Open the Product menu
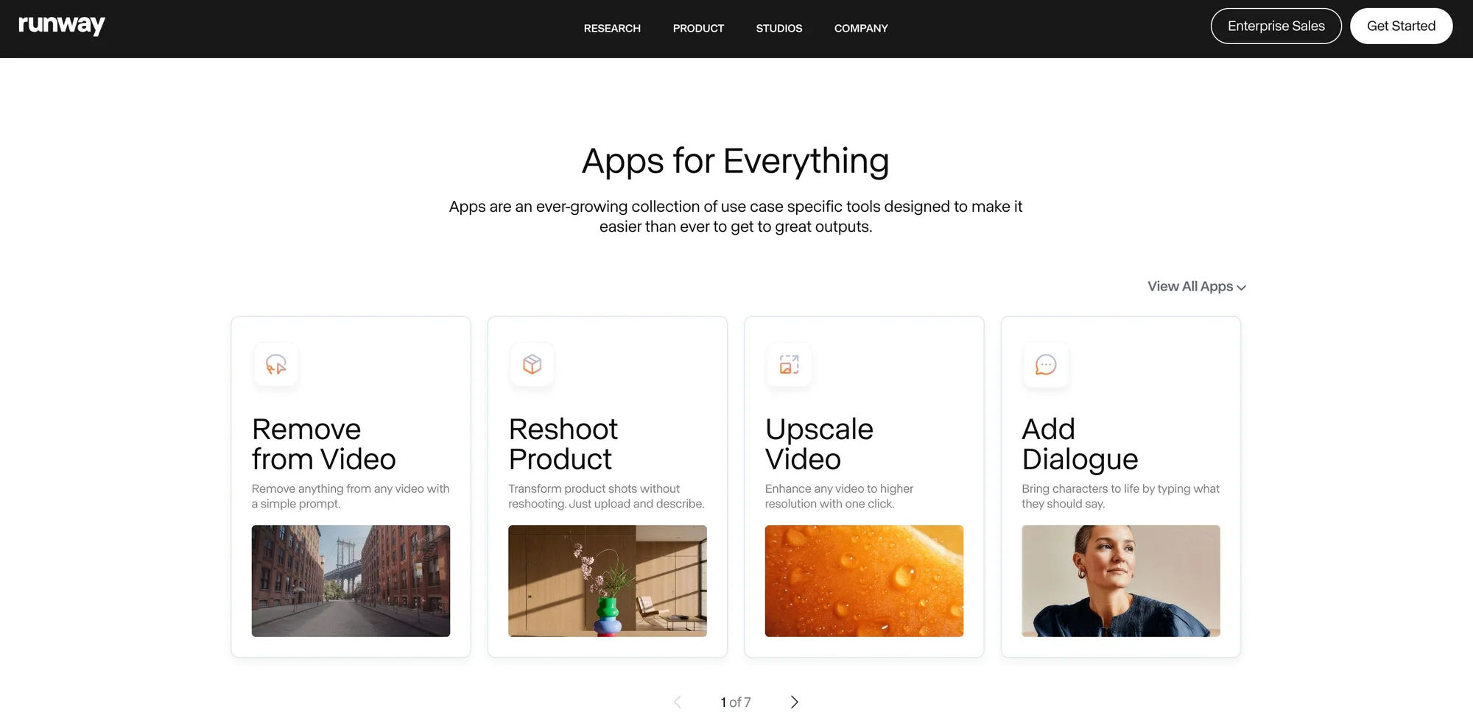 pos(698,29)
